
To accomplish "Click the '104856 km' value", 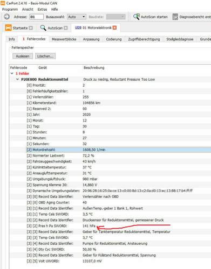I will pos(91,103).
